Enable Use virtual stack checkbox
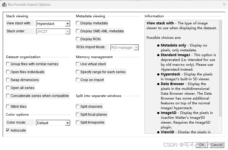This screenshot has width=228, height=150. tap(78, 64)
